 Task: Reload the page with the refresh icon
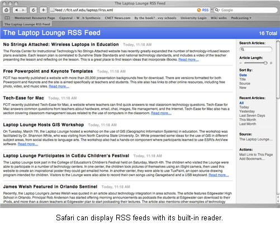(x=34, y=10)
